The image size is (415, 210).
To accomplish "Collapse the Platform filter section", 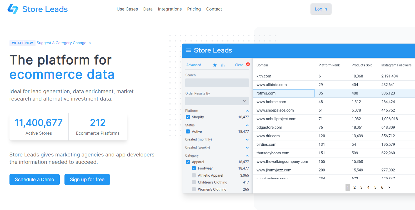I will [x=247, y=111].
